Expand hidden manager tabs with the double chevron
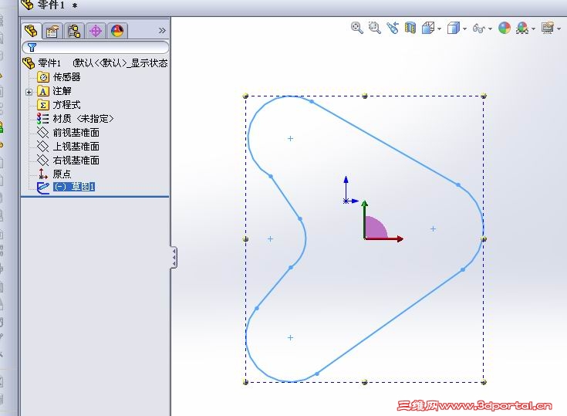567x416 pixels. click(162, 31)
